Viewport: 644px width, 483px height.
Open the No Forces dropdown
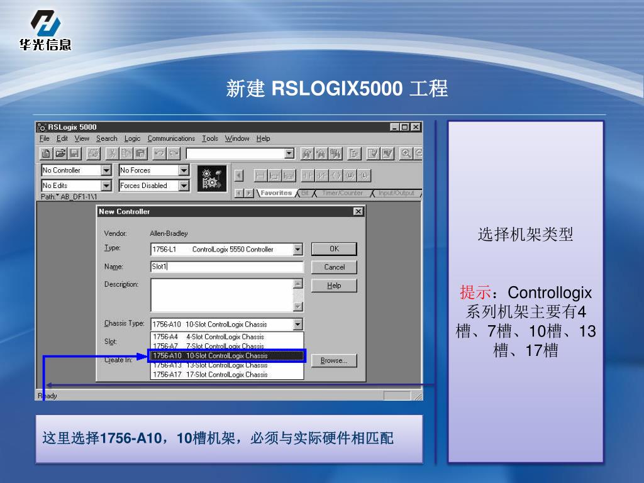[x=184, y=170]
